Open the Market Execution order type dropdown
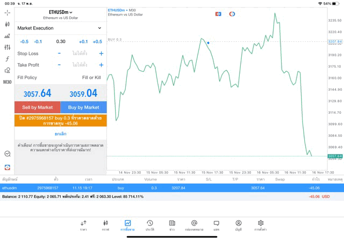Image resolution: width=344 pixels, height=240 pixels. click(60, 28)
